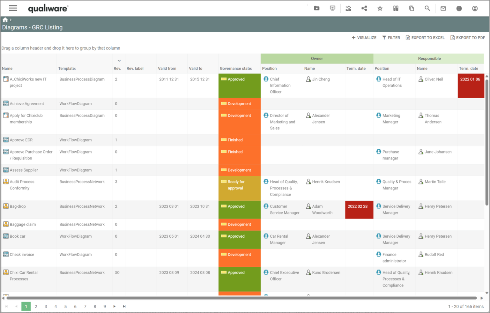490x313 pixels.
Task: Open search using the magnifier icon
Action: coord(427,8)
